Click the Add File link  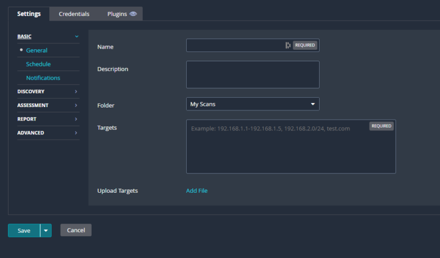[x=197, y=190]
